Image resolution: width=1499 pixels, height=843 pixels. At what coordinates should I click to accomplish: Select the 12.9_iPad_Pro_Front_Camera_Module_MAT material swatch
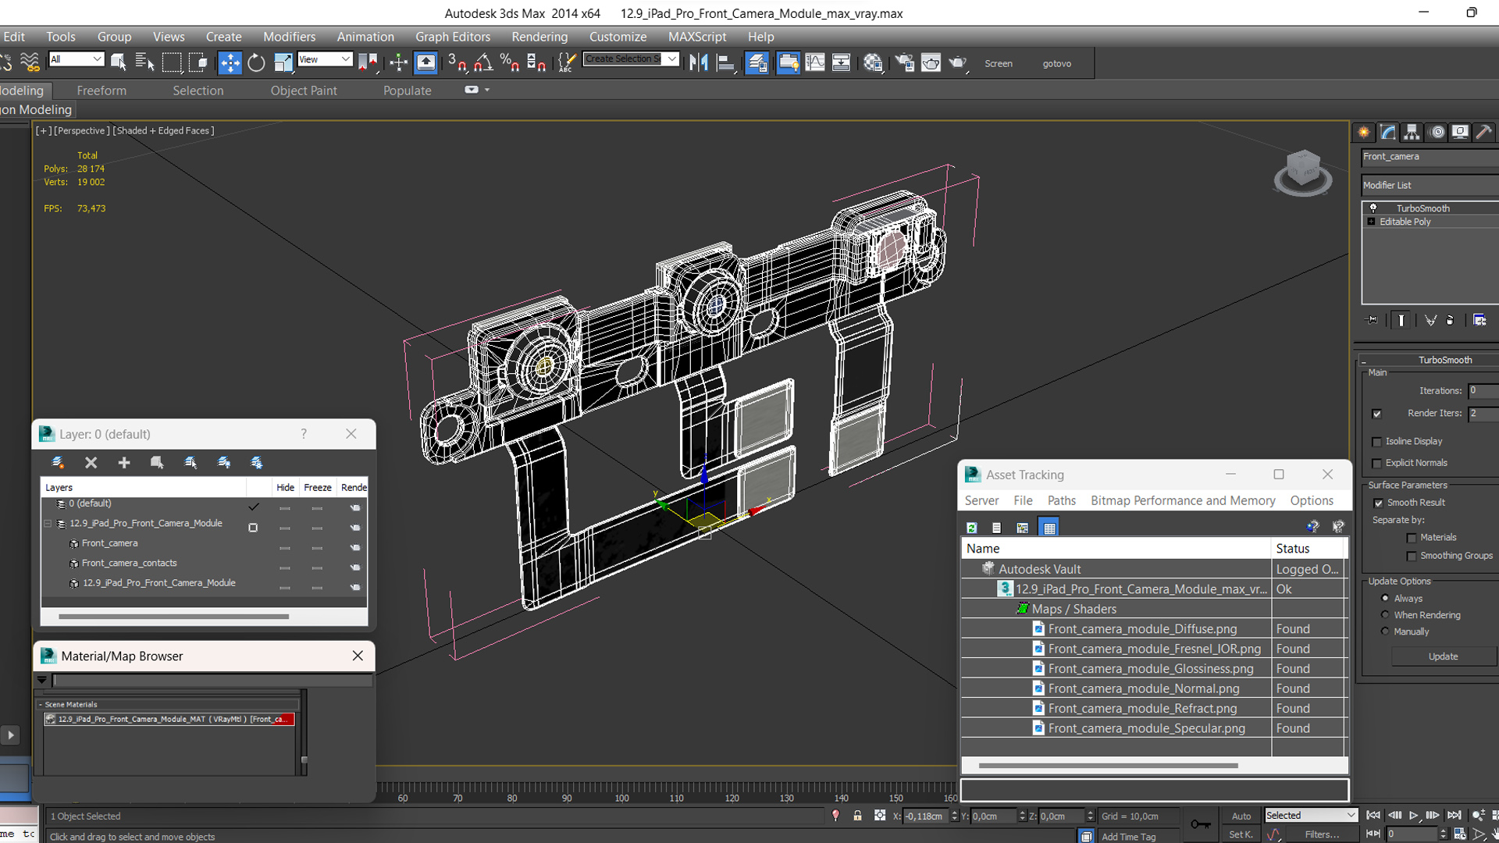click(x=169, y=720)
